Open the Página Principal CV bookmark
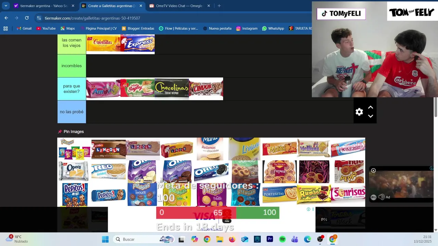The height and width of the screenshot is (246, 438). point(98,28)
